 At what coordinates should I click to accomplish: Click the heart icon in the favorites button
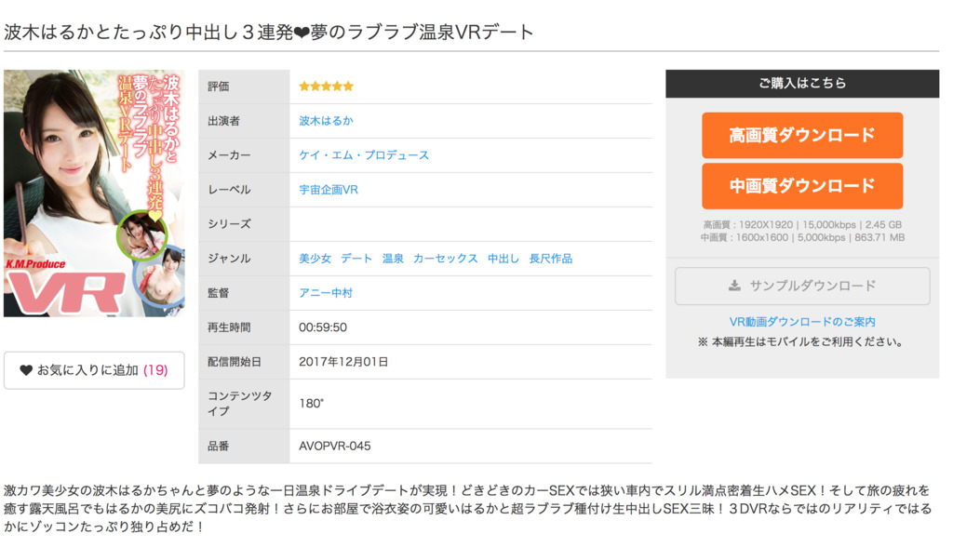click(26, 370)
